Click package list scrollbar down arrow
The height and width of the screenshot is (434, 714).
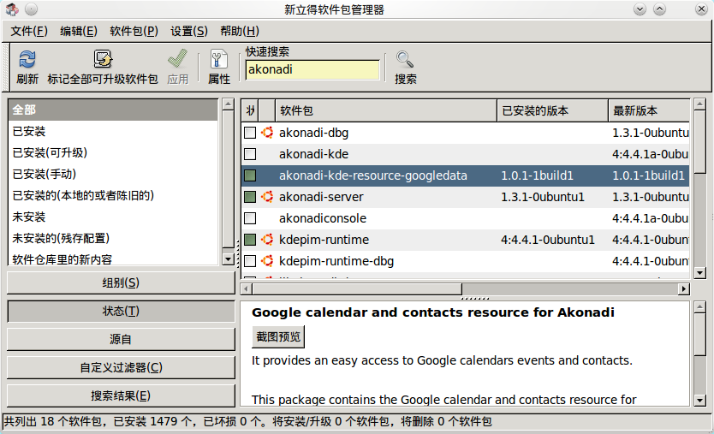tap(700, 273)
